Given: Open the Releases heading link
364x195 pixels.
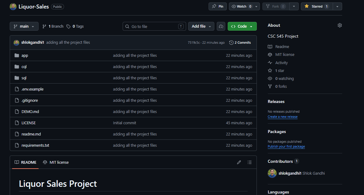Looking at the screenshot, I should tap(276, 101).
